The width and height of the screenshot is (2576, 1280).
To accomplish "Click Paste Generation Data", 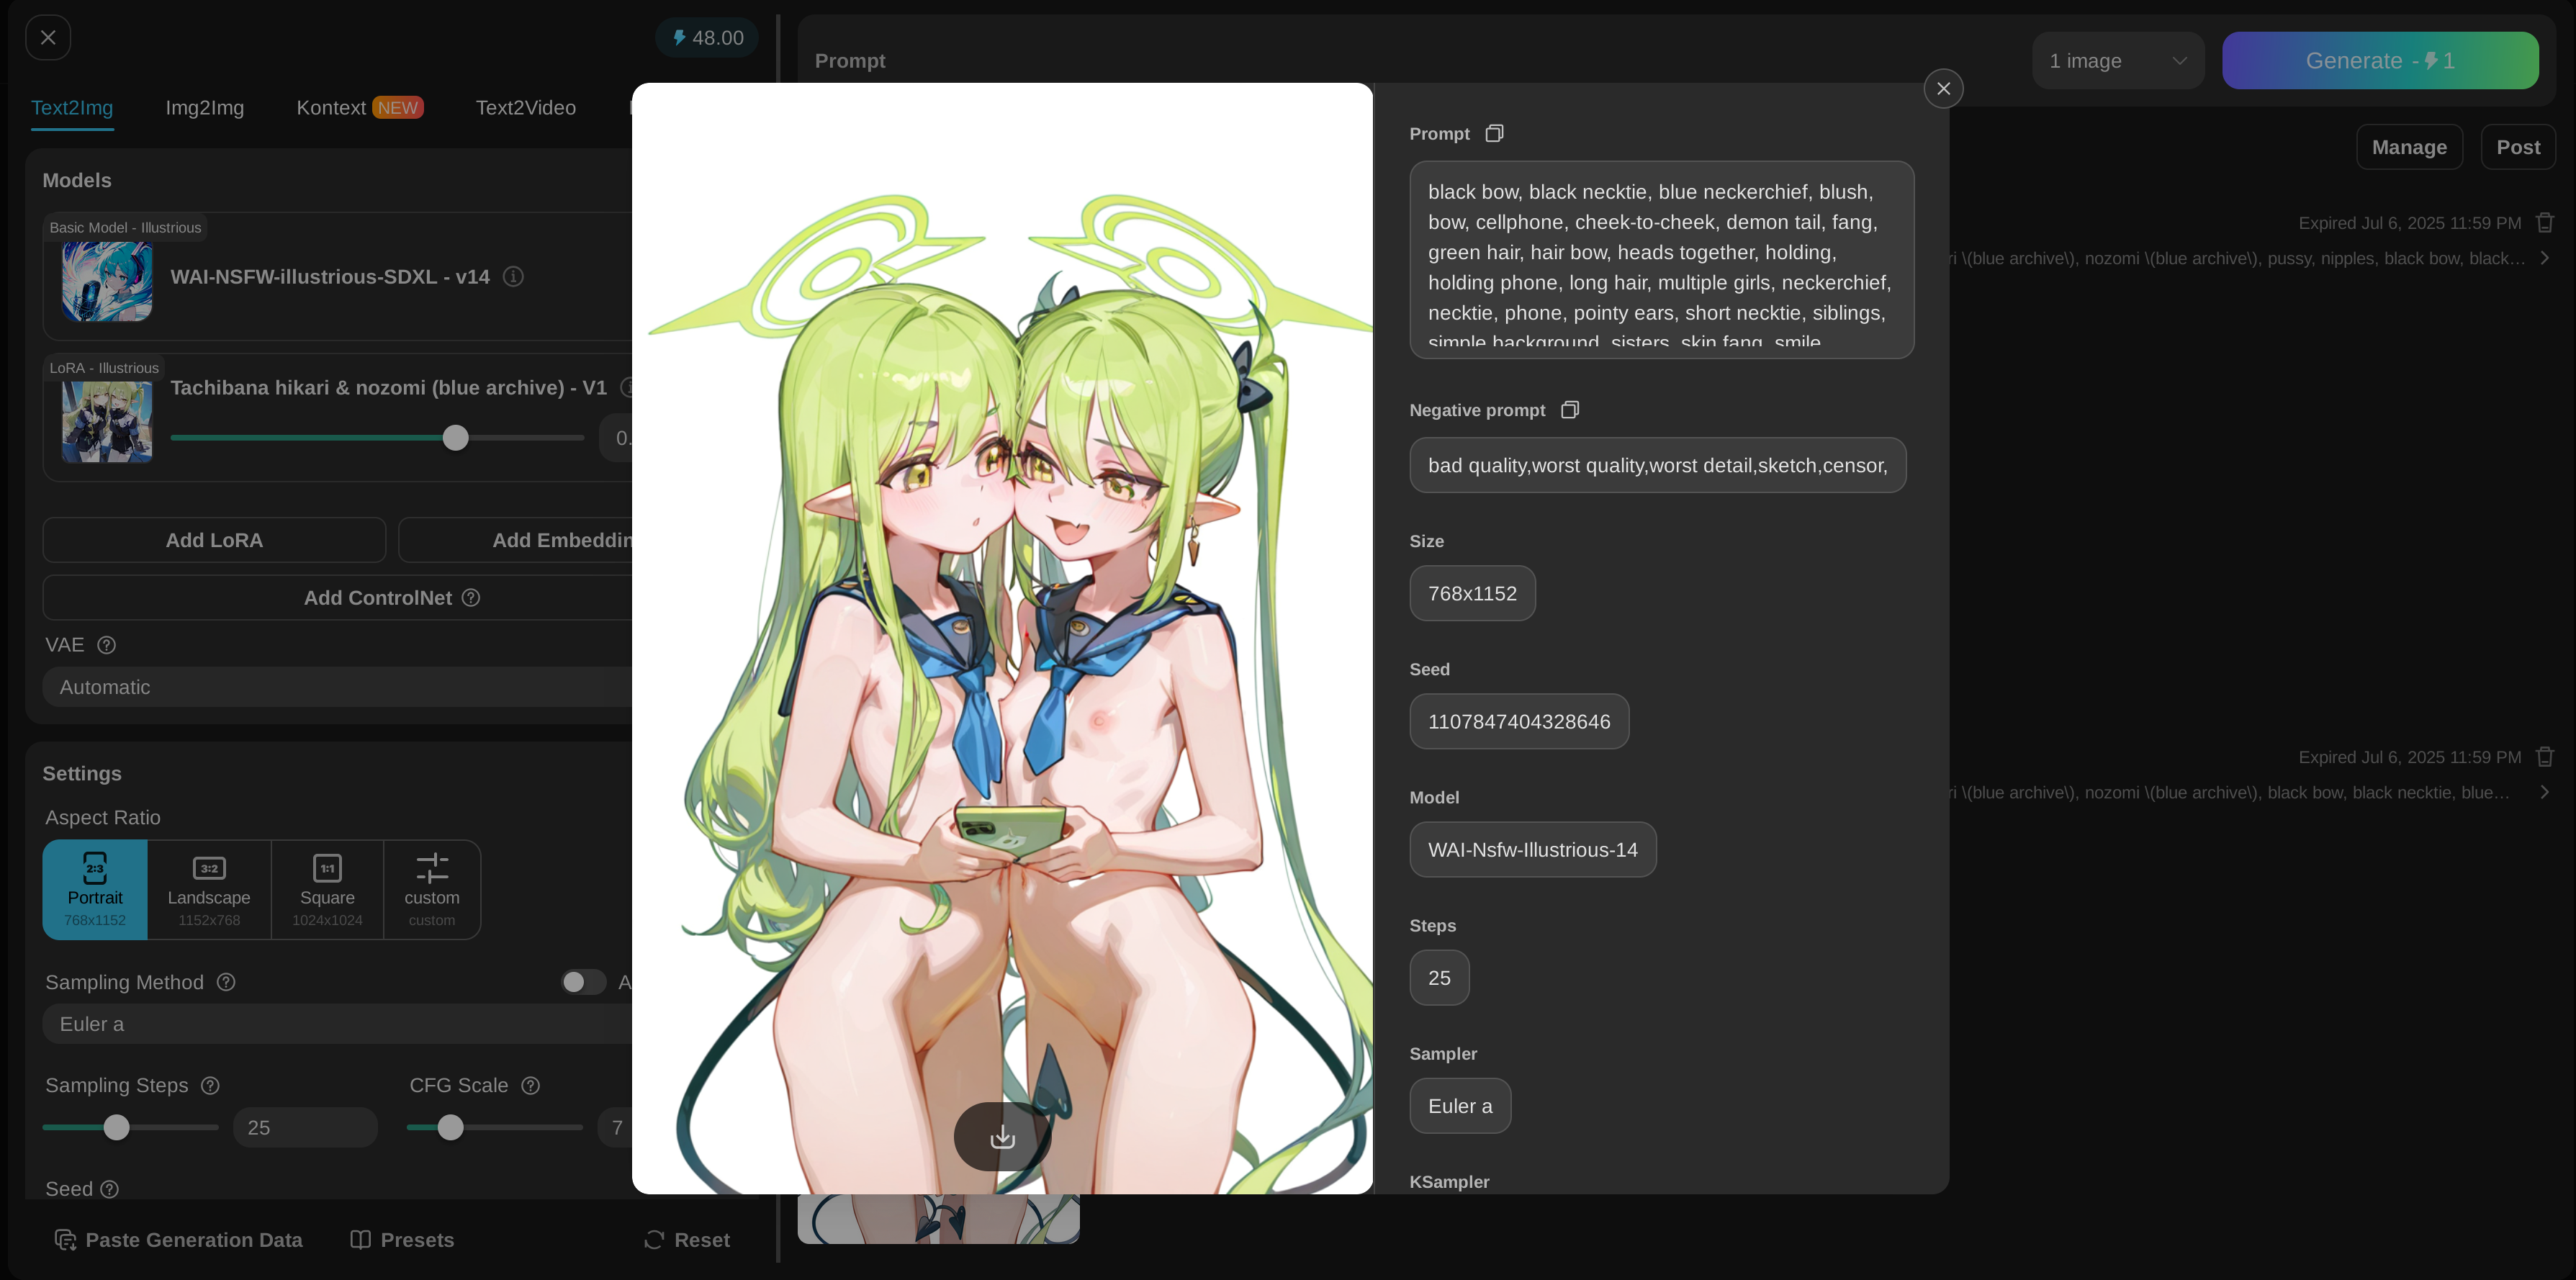I will [178, 1240].
